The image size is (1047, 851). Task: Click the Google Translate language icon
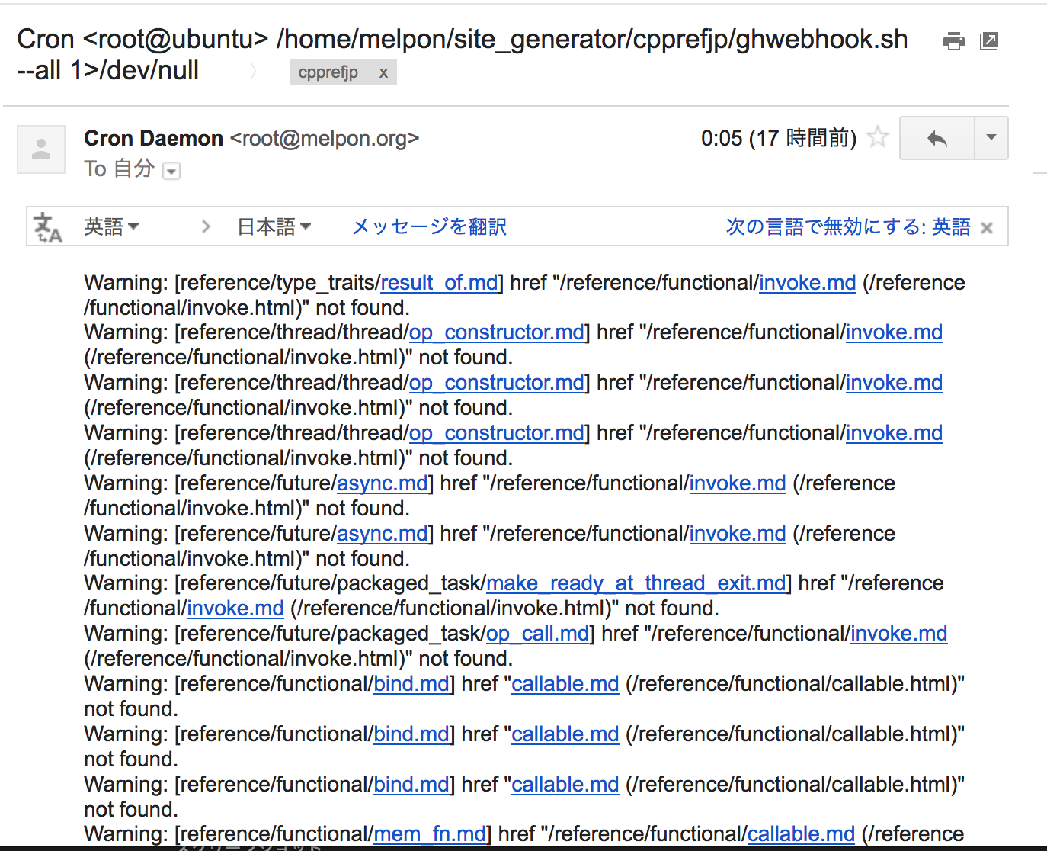click(x=48, y=226)
